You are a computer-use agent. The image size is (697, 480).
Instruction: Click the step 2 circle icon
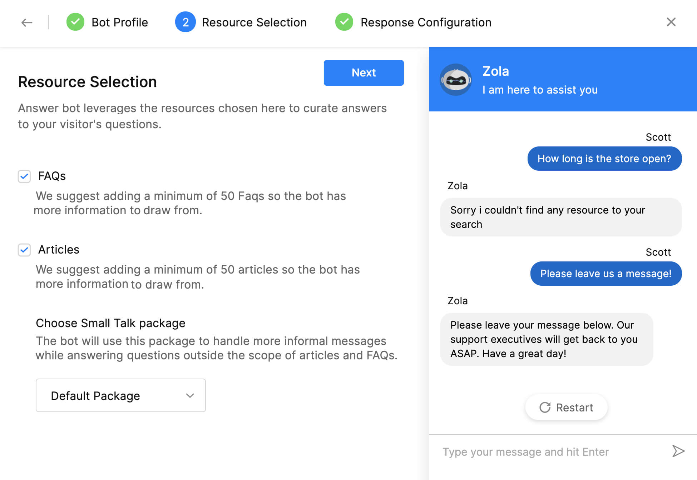tap(185, 22)
